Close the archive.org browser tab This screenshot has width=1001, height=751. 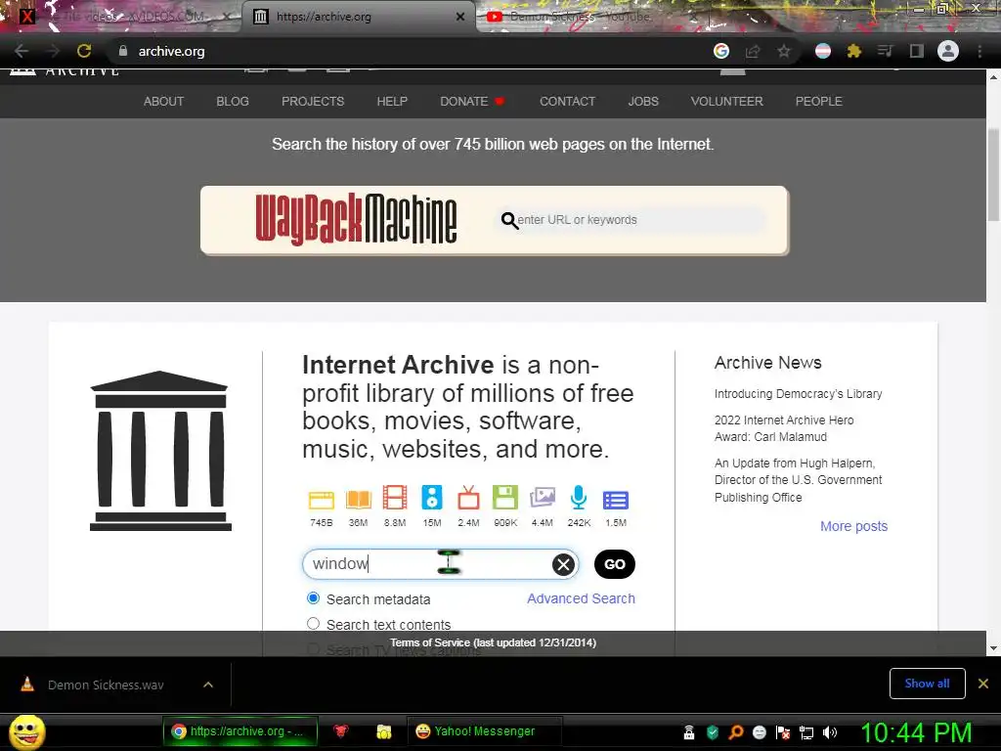(x=460, y=17)
